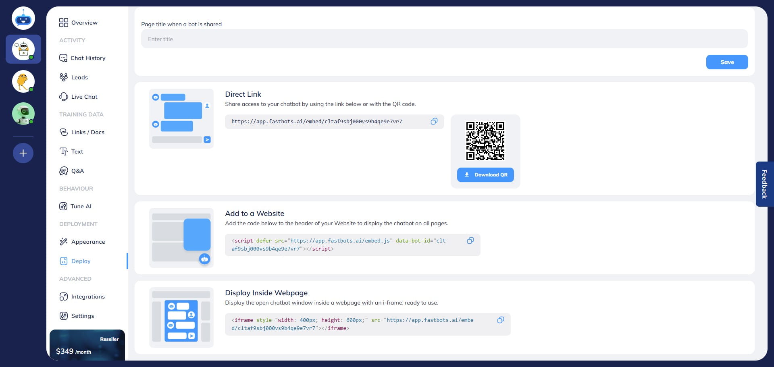
Task: Copy the direct link URL
Action: tap(434, 121)
